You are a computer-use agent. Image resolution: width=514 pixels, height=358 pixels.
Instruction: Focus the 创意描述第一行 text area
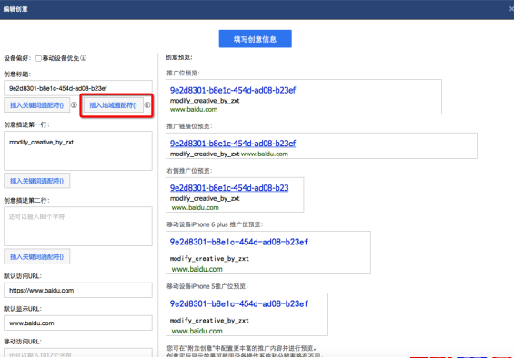click(x=78, y=151)
